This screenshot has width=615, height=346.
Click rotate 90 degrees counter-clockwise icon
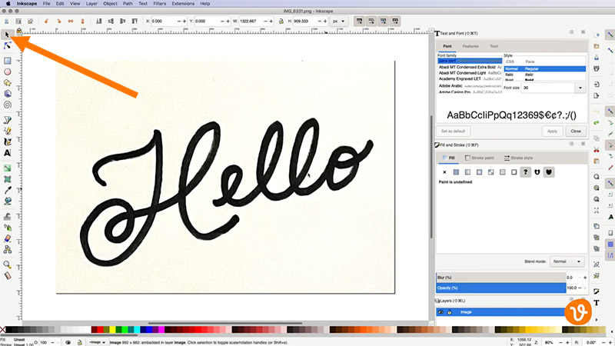tap(46, 22)
